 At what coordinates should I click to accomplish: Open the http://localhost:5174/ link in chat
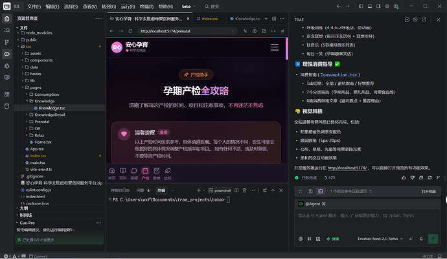(347, 168)
